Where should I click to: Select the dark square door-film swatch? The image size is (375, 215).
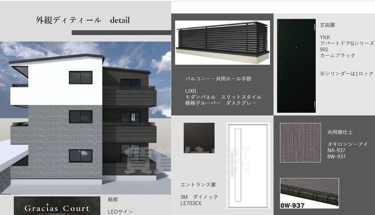click(199, 138)
